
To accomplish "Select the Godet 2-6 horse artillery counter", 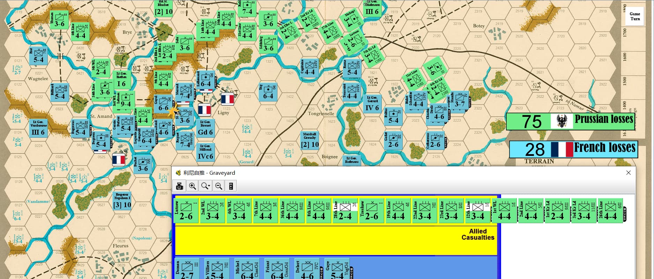I will click(393, 141).
